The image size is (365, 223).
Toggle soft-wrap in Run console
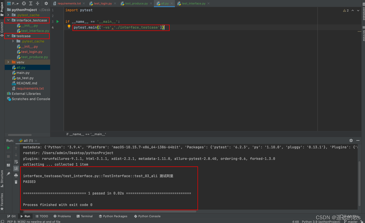point(16,162)
